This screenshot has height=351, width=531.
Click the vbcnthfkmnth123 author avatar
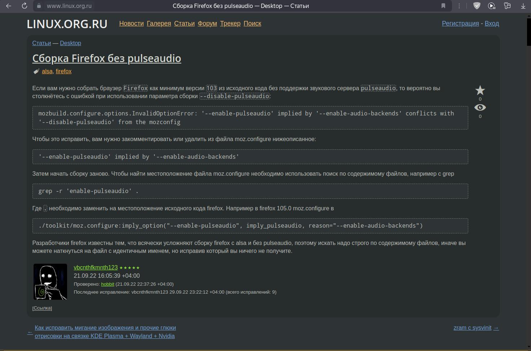coord(50,282)
